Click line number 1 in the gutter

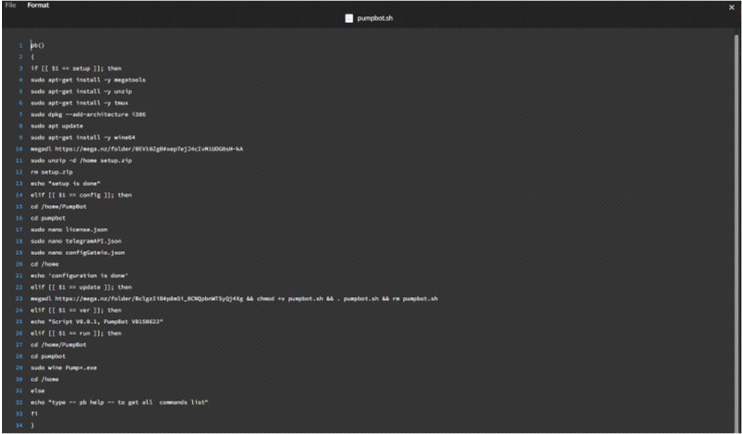[21, 45]
